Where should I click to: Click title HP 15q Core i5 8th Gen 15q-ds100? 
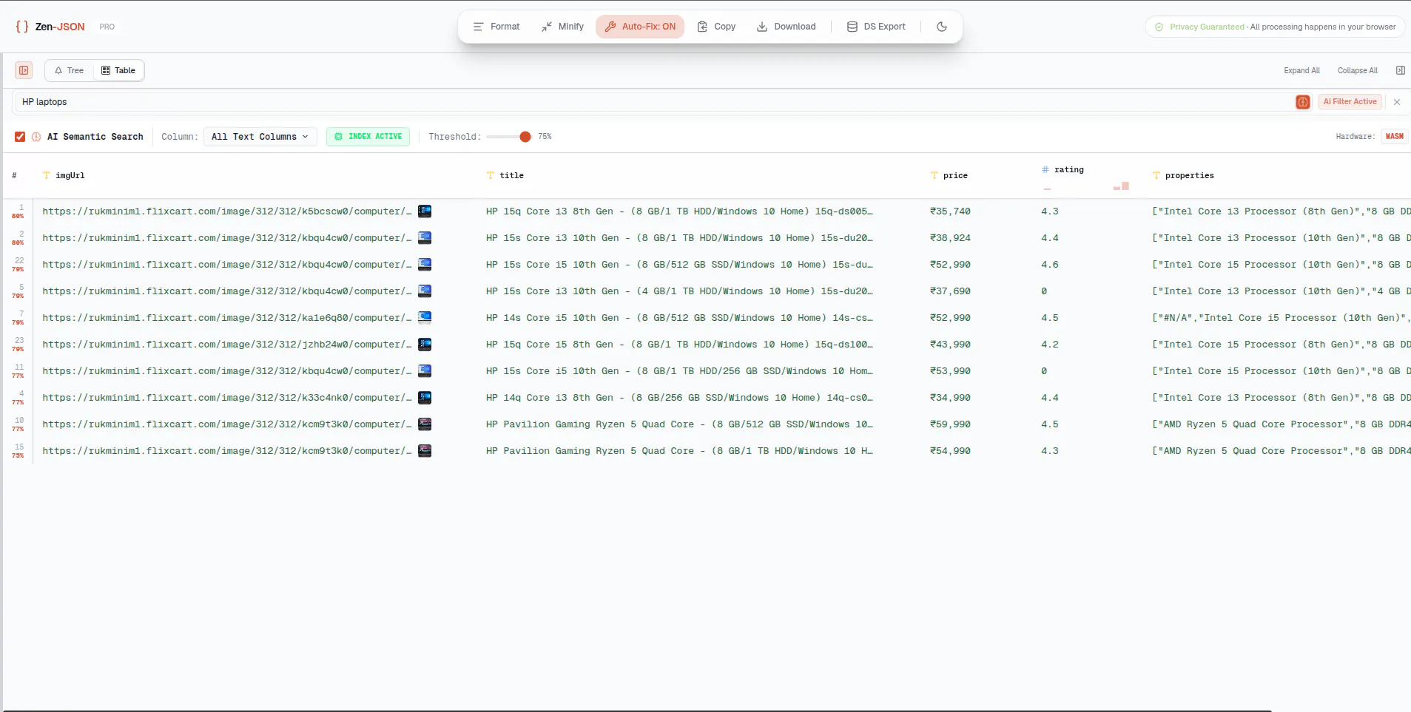[x=679, y=345]
